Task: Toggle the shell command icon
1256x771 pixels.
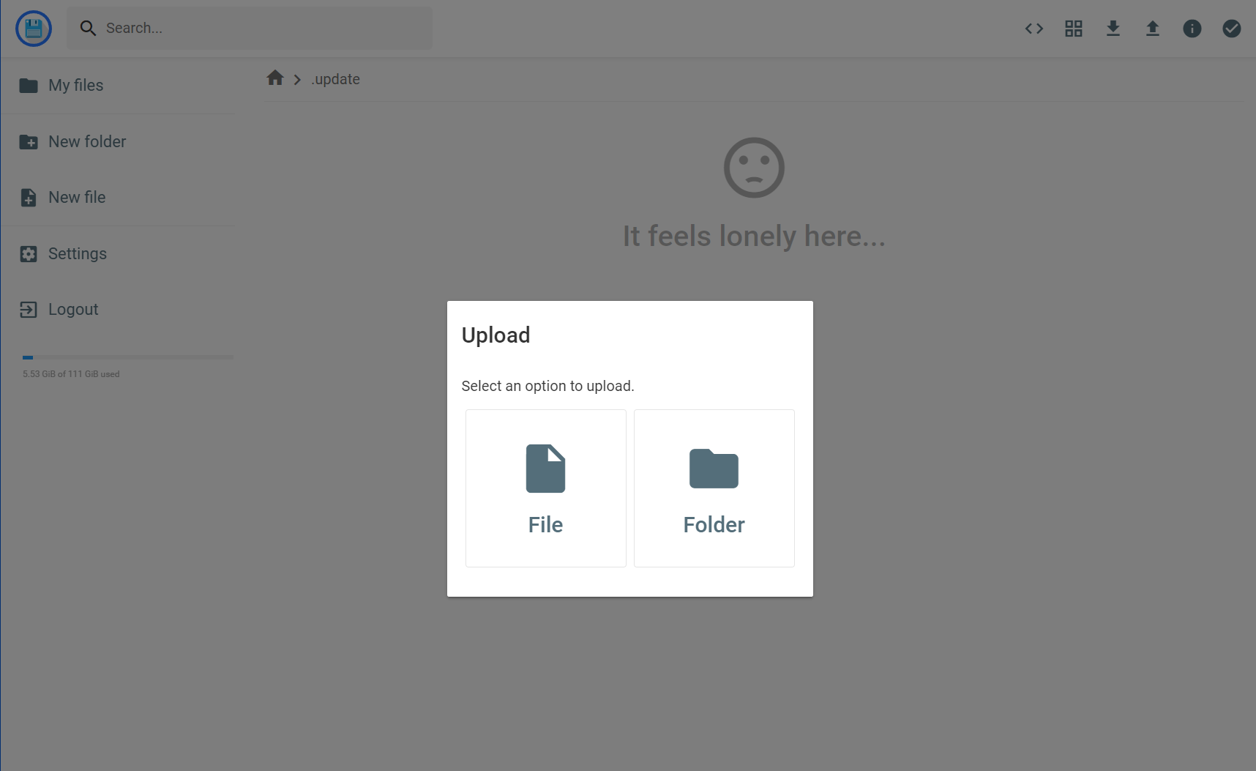Action: pyautogui.click(x=1033, y=29)
